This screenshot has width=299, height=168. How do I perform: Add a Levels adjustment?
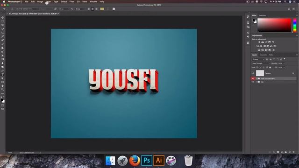coord(263,42)
